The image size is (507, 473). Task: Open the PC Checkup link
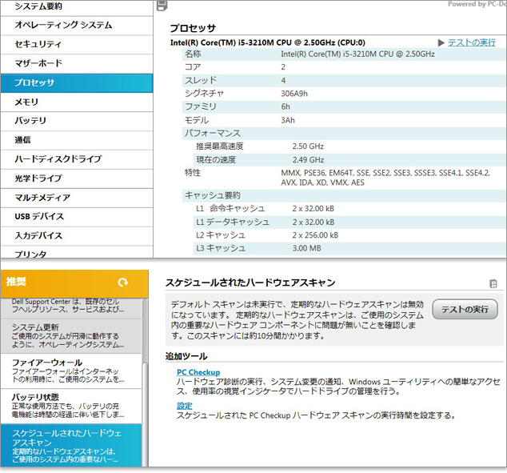198,372
